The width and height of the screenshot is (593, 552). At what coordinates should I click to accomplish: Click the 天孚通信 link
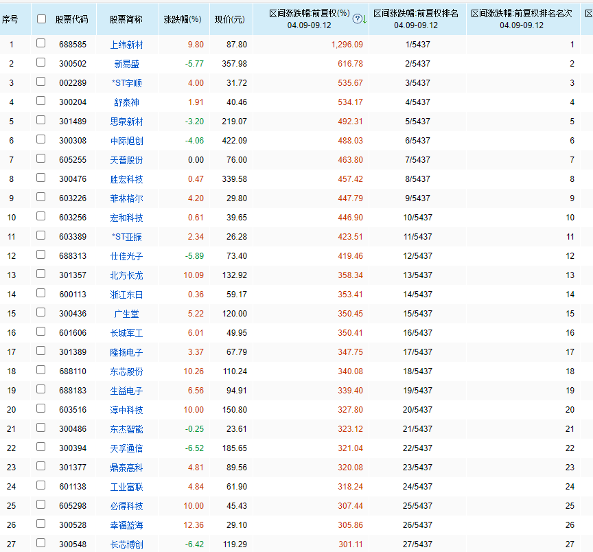pyautogui.click(x=127, y=449)
